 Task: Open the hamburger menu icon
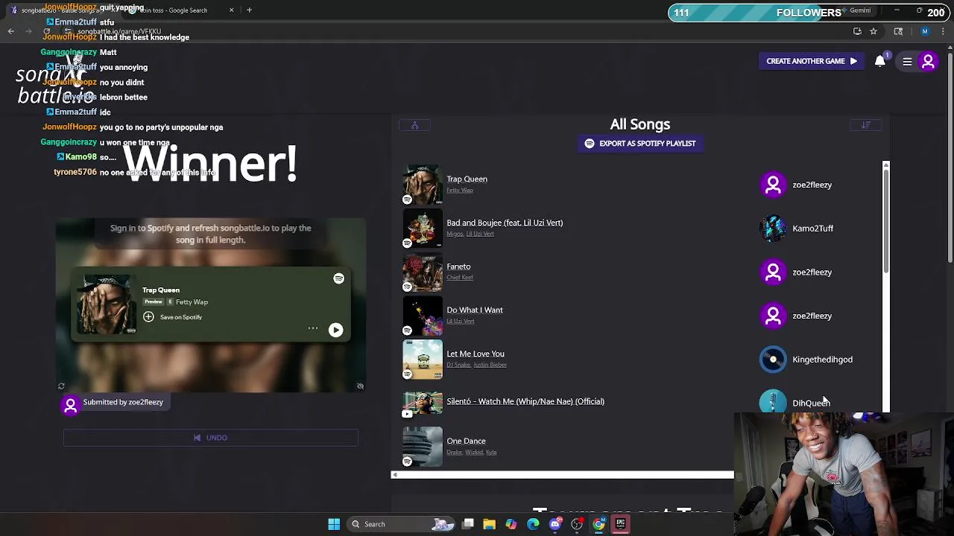coord(907,62)
